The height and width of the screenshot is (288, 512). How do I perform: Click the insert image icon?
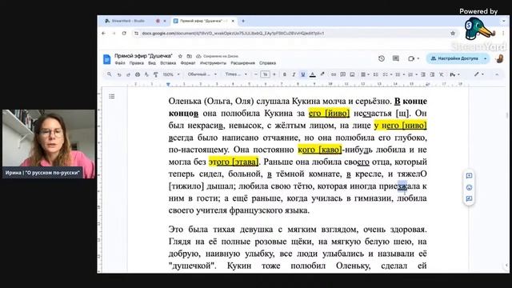pos(352,74)
